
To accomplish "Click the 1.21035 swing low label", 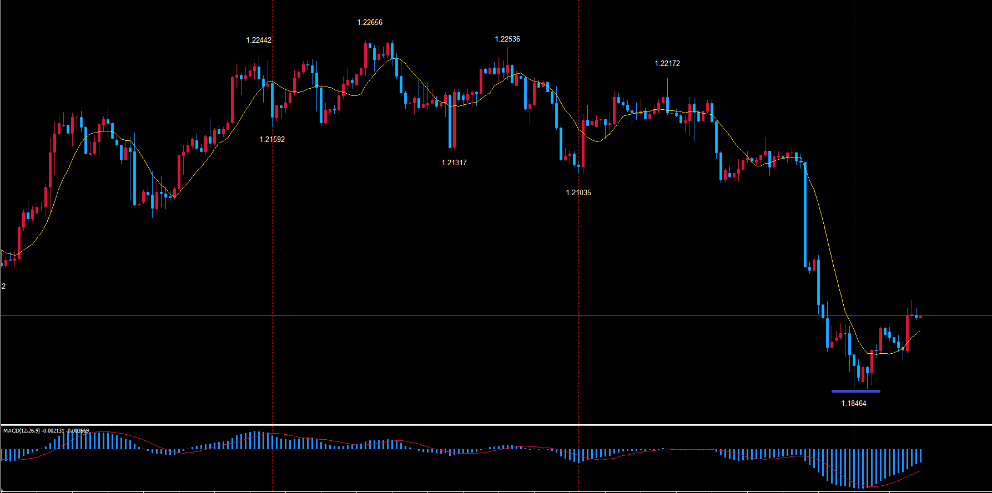I will point(578,193).
